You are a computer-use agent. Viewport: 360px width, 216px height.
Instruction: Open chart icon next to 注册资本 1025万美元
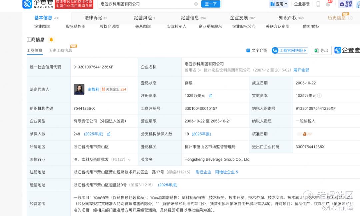pos(211,96)
